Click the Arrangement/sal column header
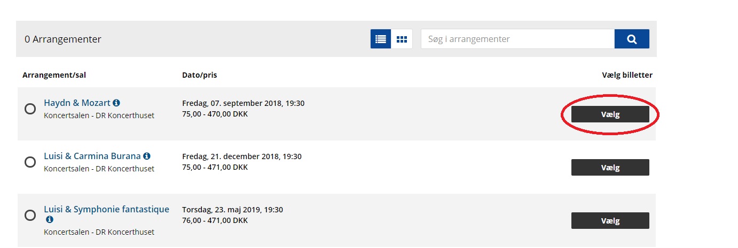 (54, 75)
